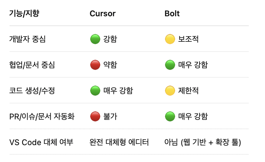Click the 보조적 text in Bolt column

pyautogui.click(x=188, y=39)
